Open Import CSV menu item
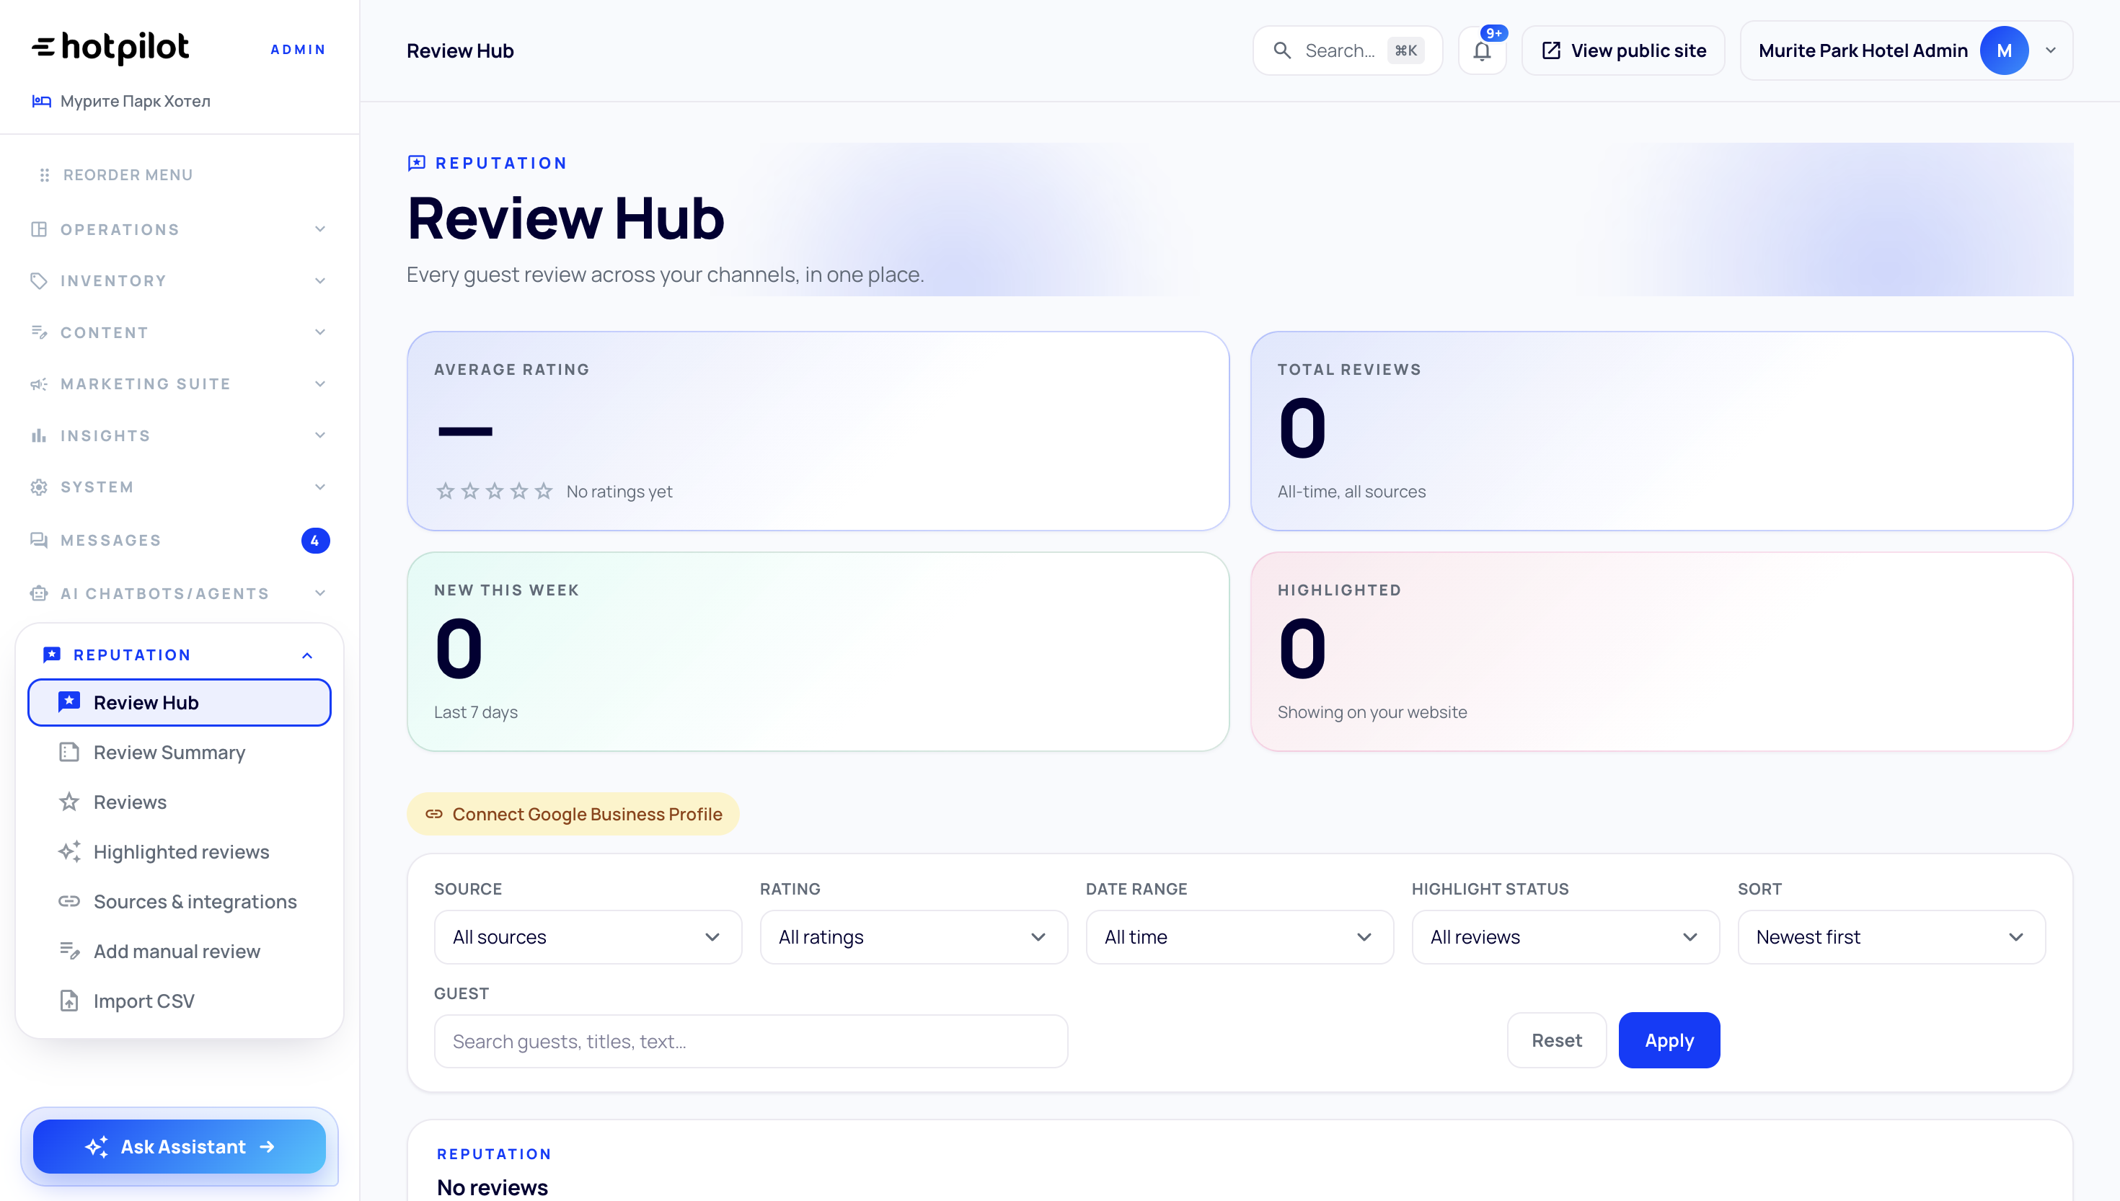Image resolution: width=2120 pixels, height=1201 pixels. tap(179, 1001)
